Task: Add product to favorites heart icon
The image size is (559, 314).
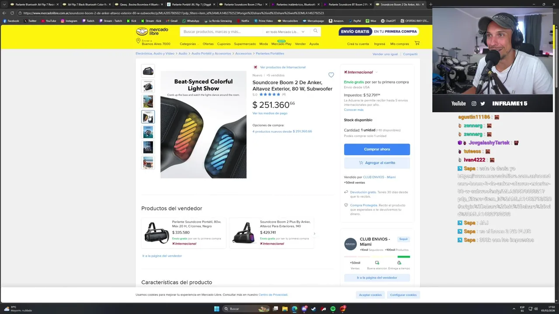Action: pyautogui.click(x=331, y=75)
